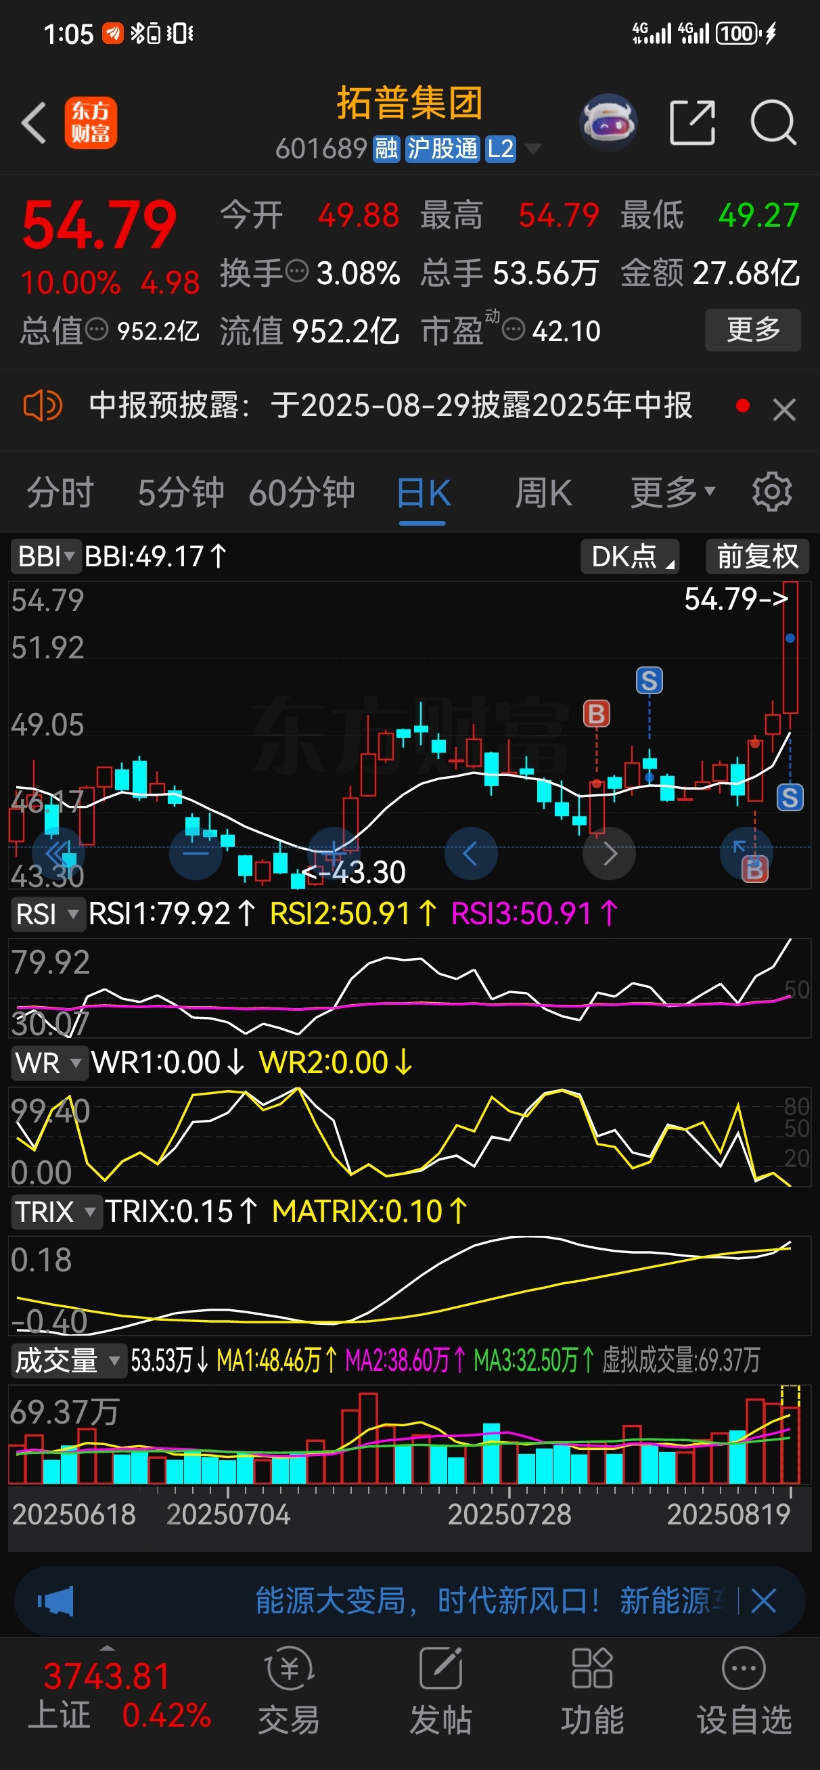
Task: Move chart left with the circle arrow
Action: tap(471, 853)
